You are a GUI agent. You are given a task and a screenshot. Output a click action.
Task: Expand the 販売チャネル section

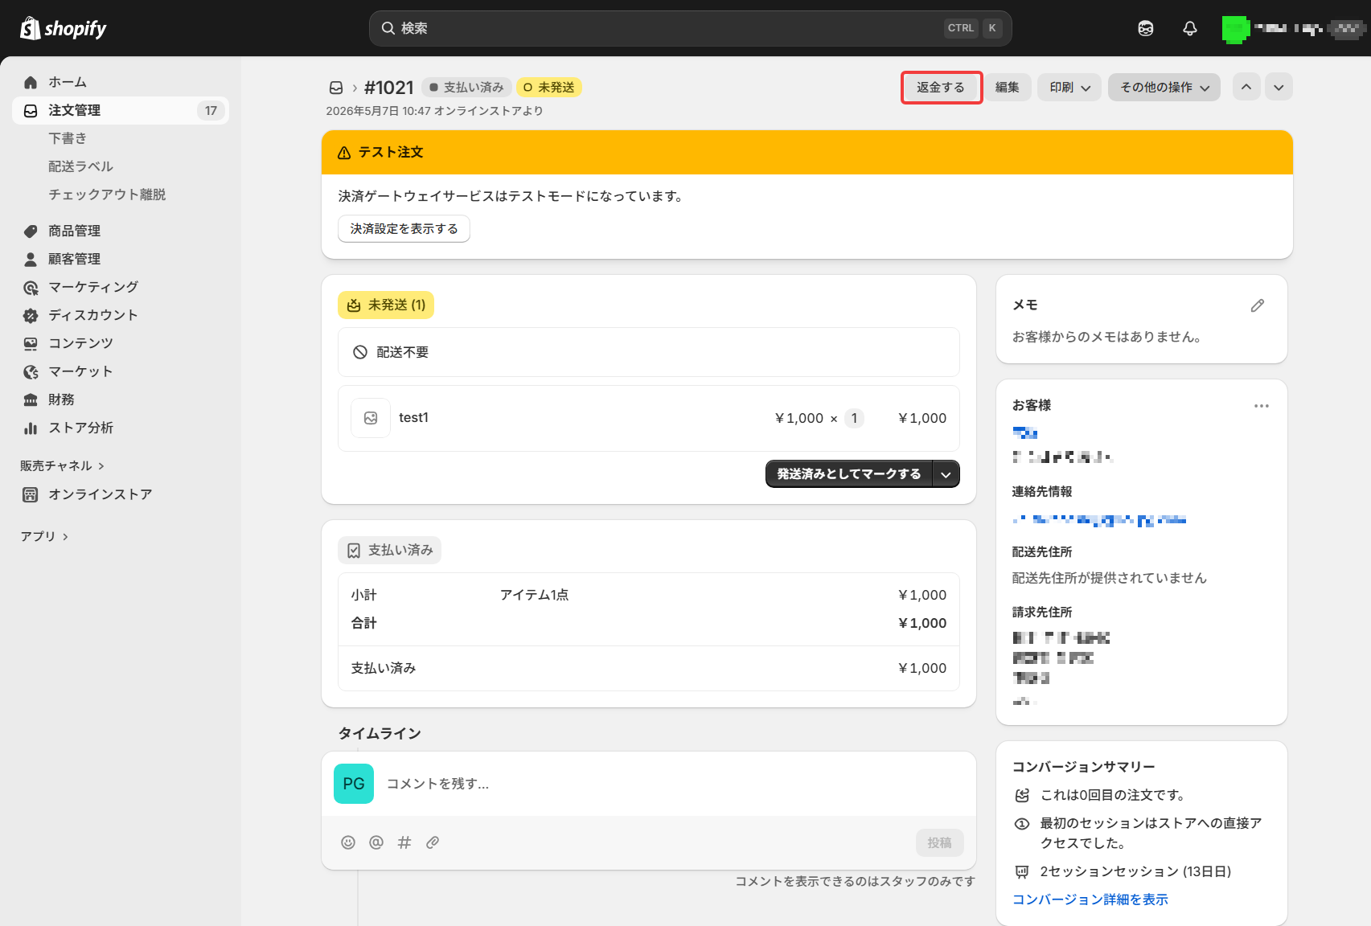63,466
